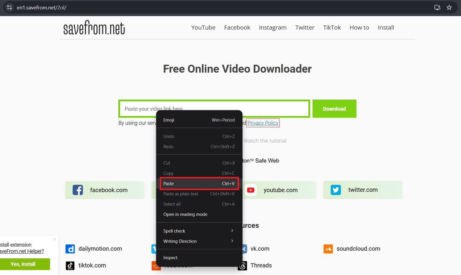Open the Instagram nav link
Screen dimensions: 461x275
273,28
